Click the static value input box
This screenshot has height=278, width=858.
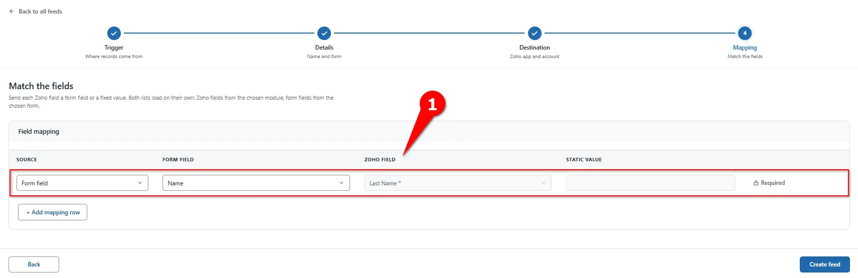pyautogui.click(x=650, y=183)
